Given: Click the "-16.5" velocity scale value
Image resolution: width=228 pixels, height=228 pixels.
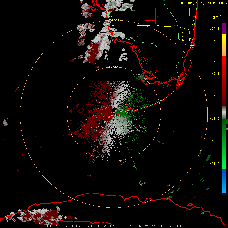Looking at the screenshot, I should 215,119.
